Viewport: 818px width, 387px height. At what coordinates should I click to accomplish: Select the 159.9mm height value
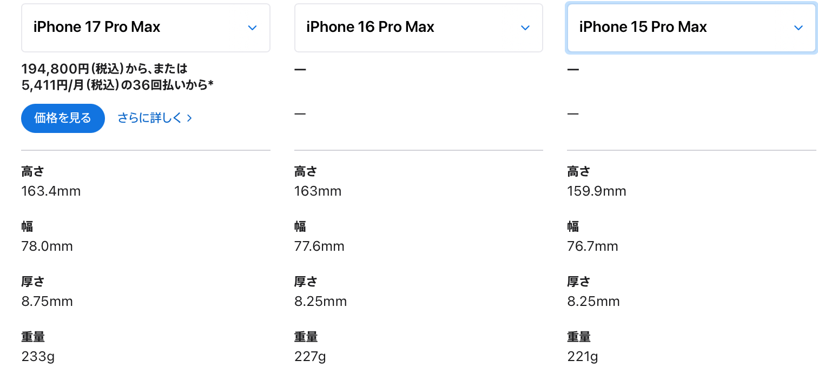597,191
